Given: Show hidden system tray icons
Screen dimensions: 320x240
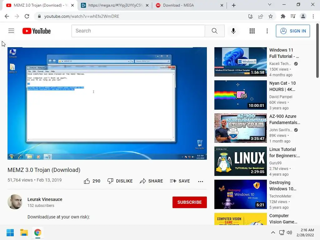Looking at the screenshot, I should click(x=273, y=232).
